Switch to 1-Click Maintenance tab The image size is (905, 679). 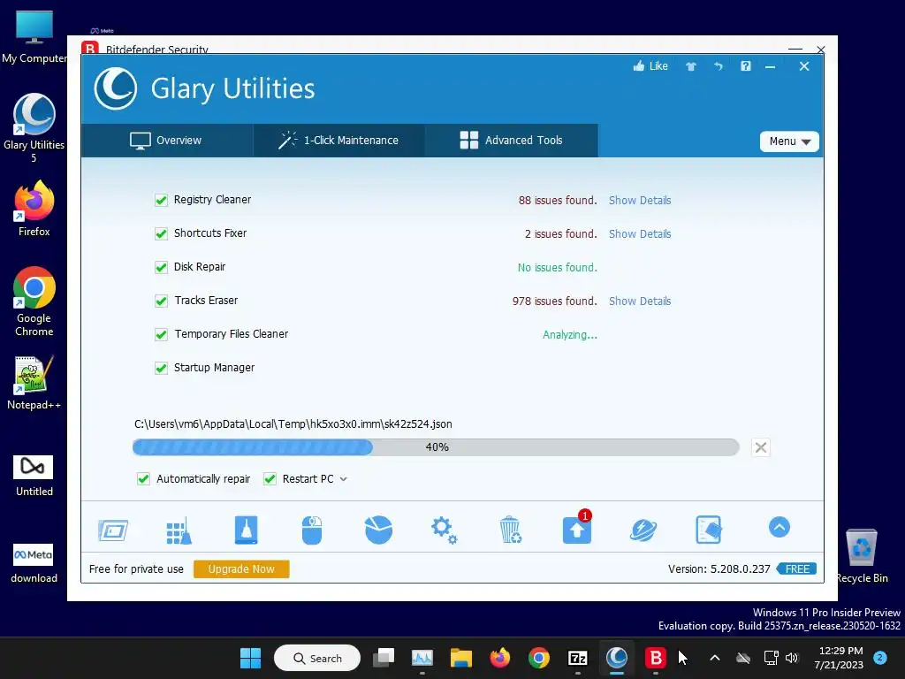[x=338, y=141]
